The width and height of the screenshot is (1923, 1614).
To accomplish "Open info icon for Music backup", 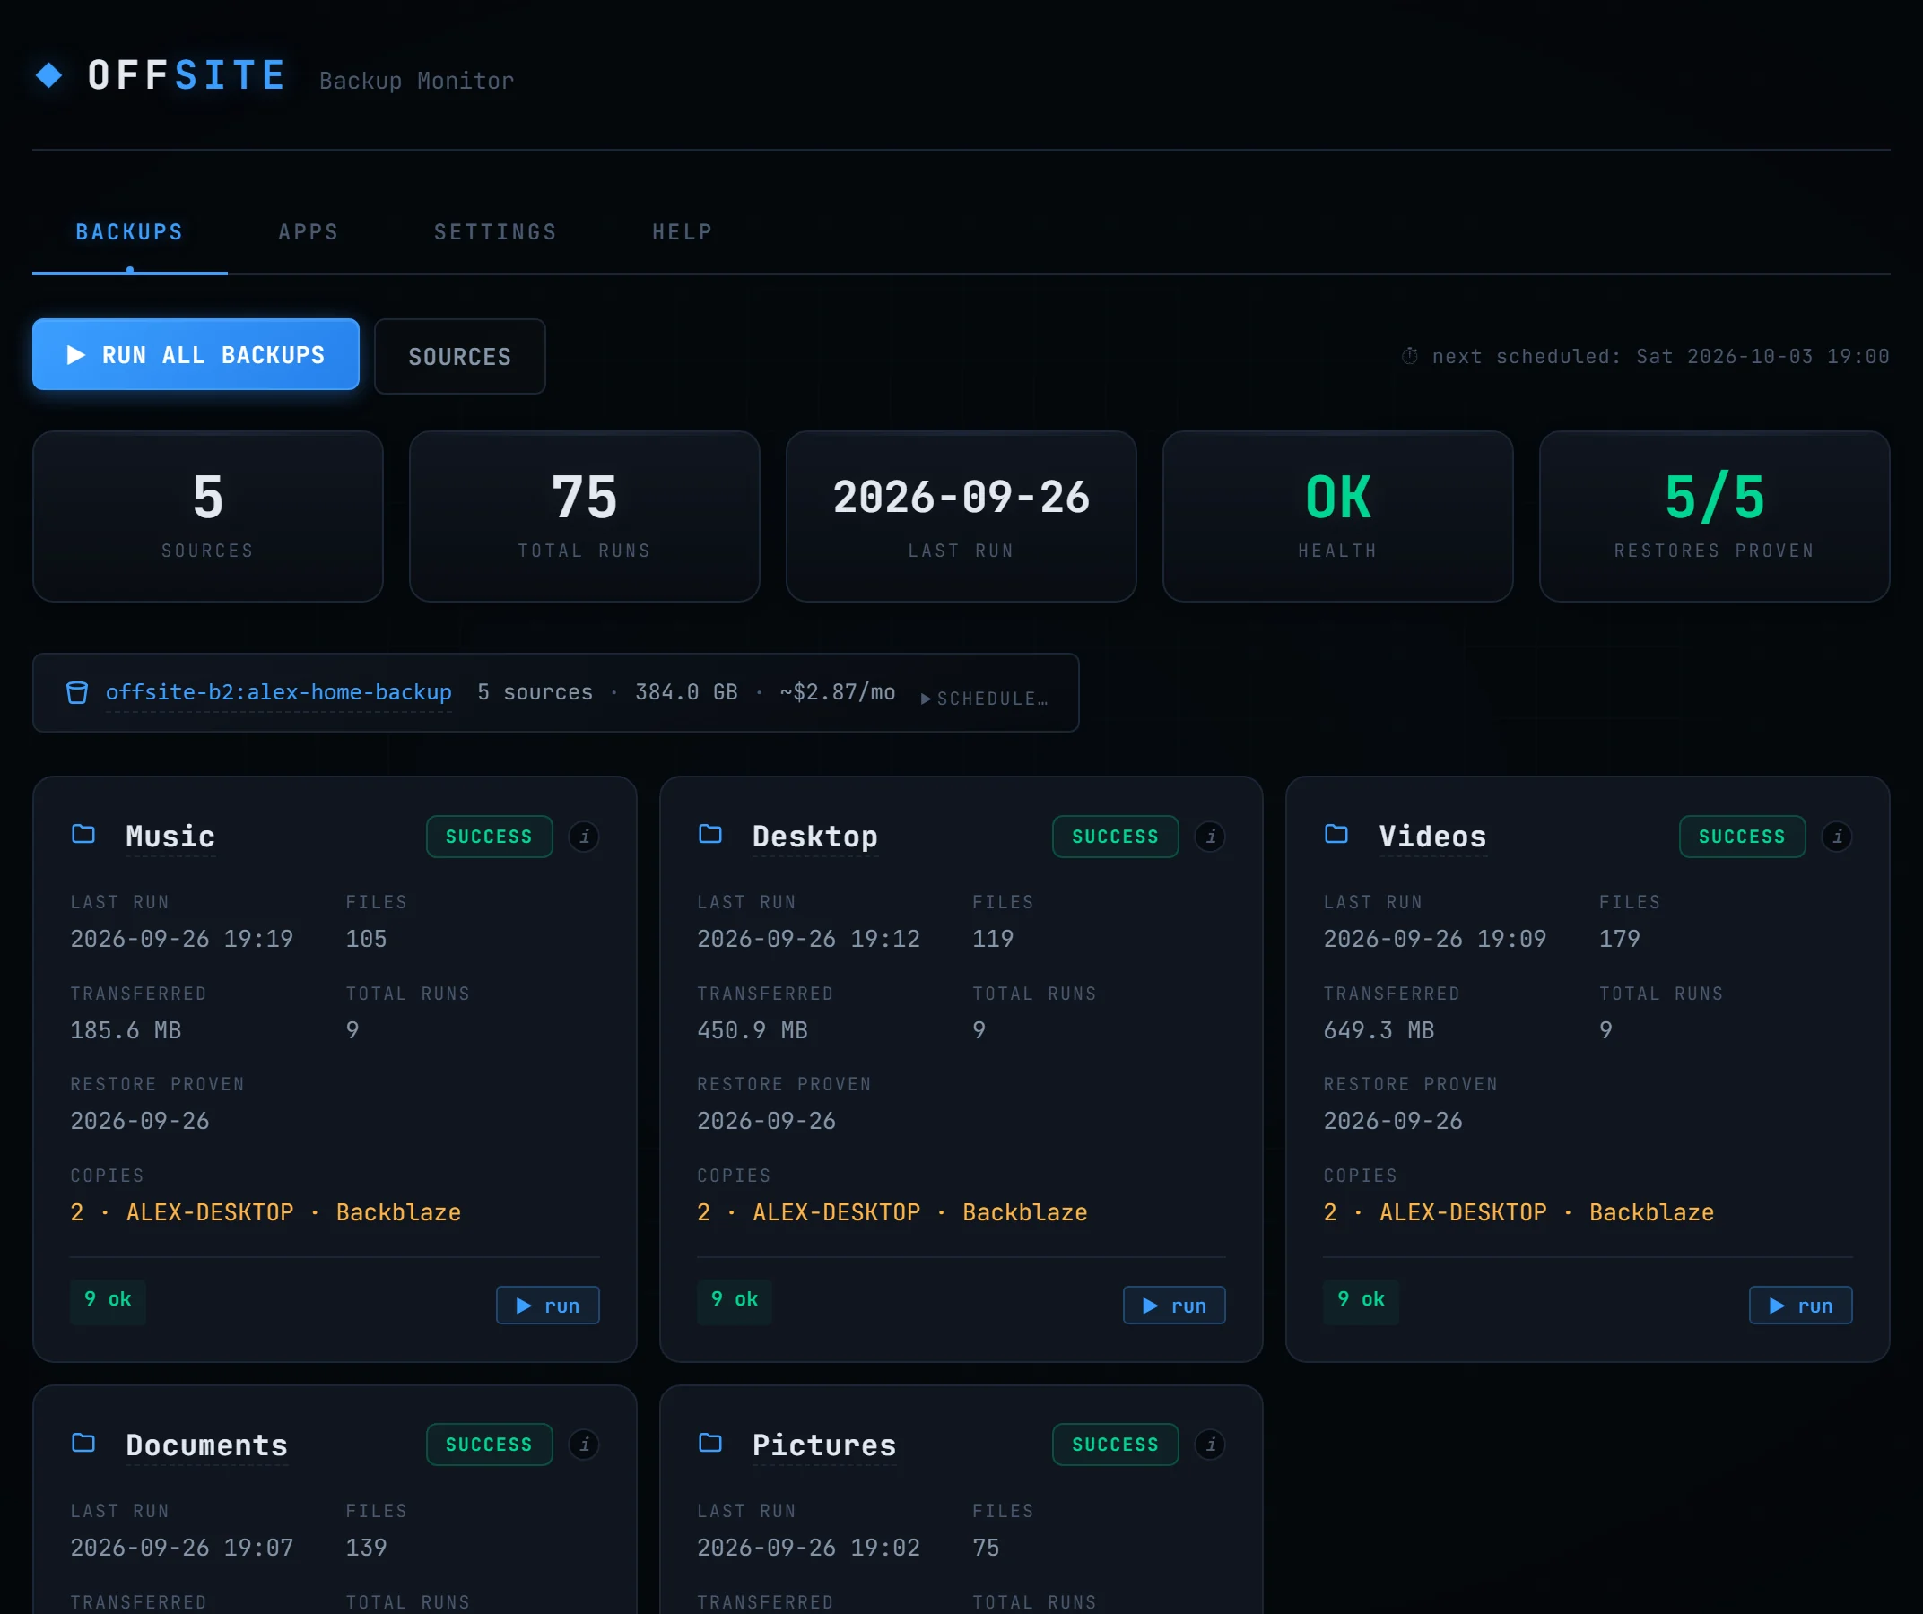I will (584, 837).
